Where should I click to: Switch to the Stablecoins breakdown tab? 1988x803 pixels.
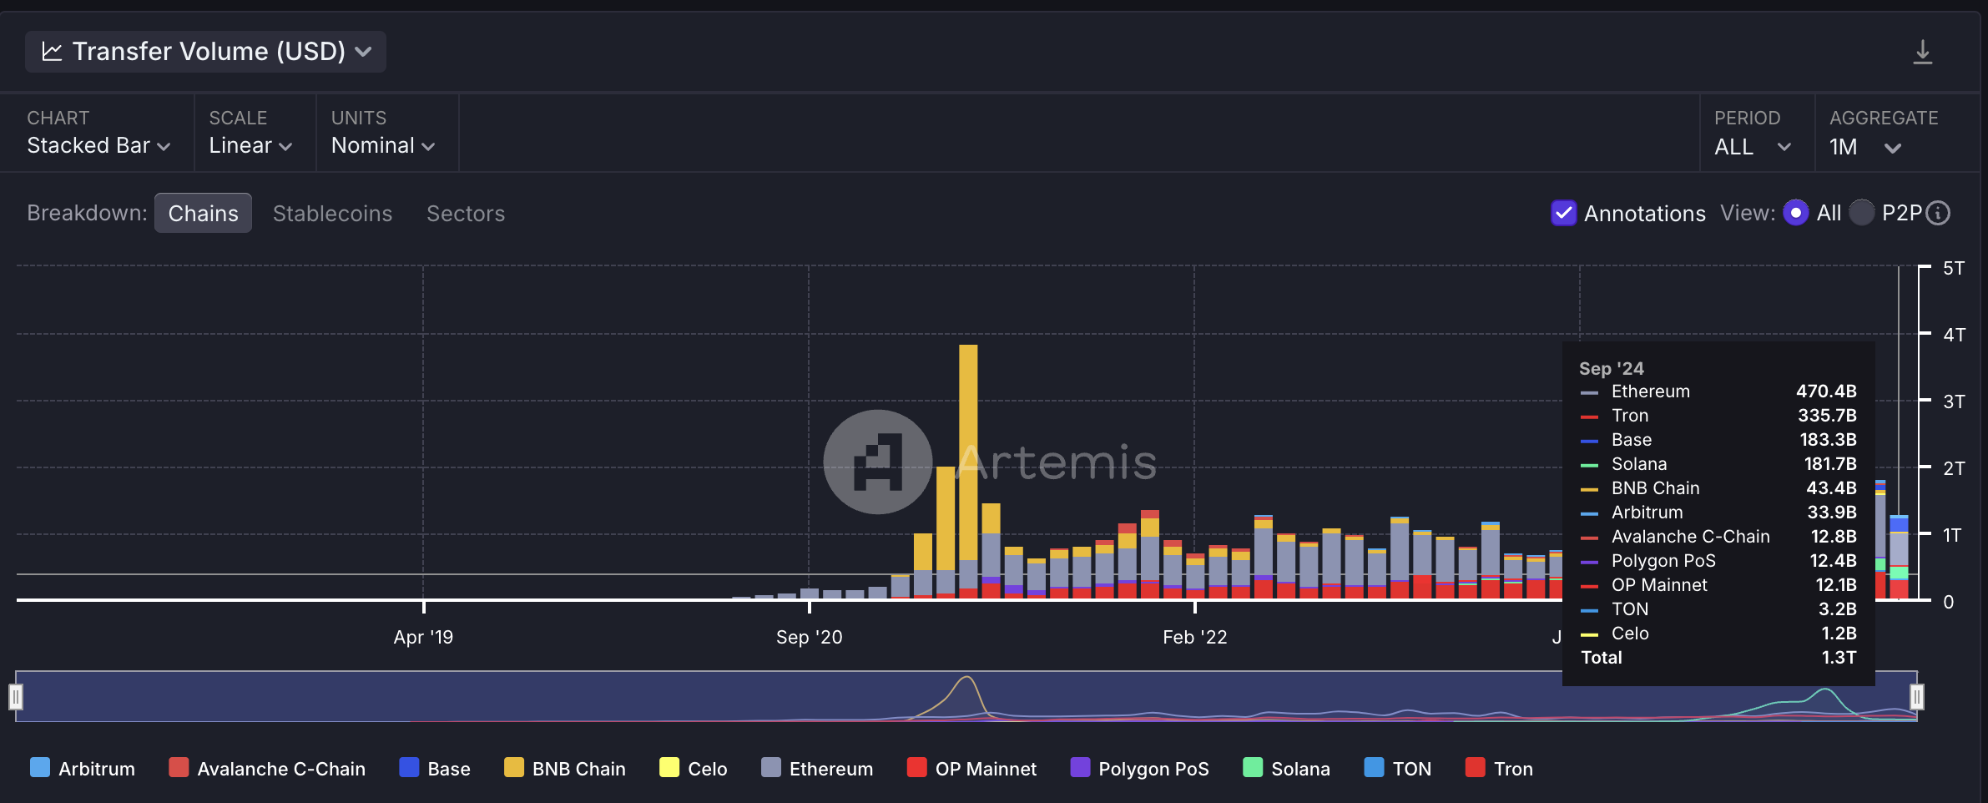coord(332,214)
